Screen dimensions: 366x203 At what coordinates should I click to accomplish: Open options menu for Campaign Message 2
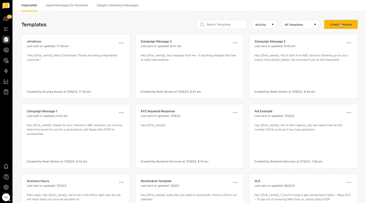click(x=349, y=43)
